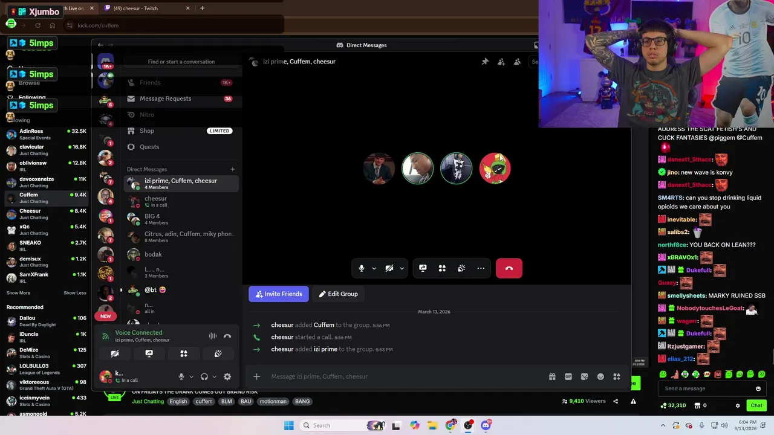Viewport: 774px width, 435px height.
Task: Open gift icon in message bar
Action: (x=552, y=376)
